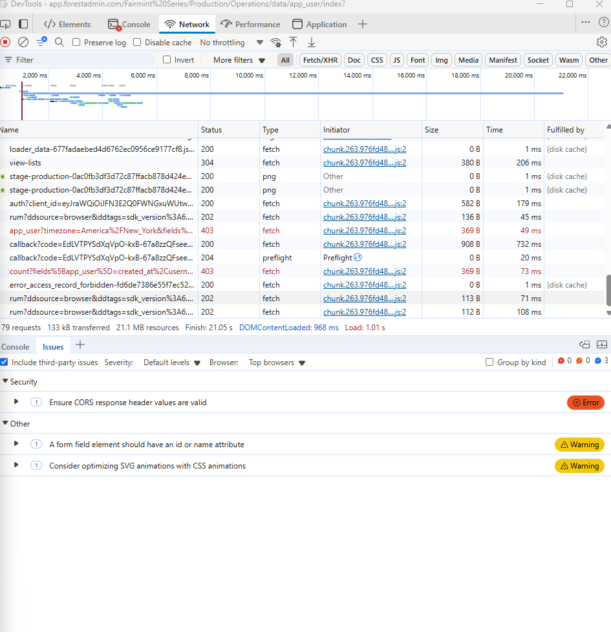Check Group by kind checkbox
The image size is (611, 632).
(x=489, y=363)
